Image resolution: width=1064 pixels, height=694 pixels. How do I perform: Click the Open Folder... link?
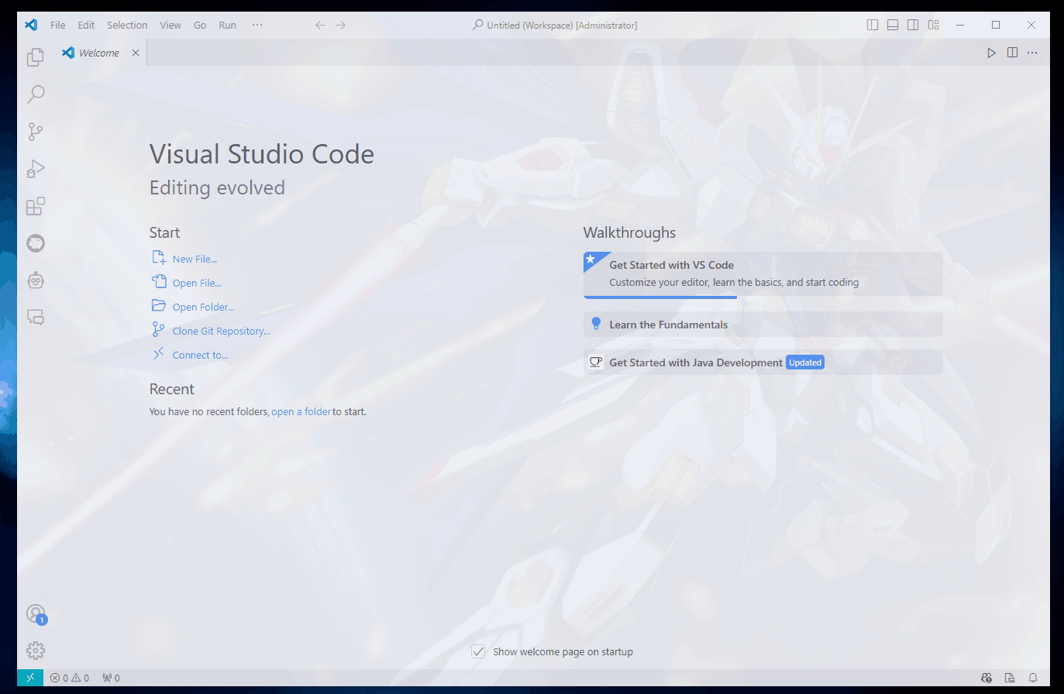pos(203,307)
